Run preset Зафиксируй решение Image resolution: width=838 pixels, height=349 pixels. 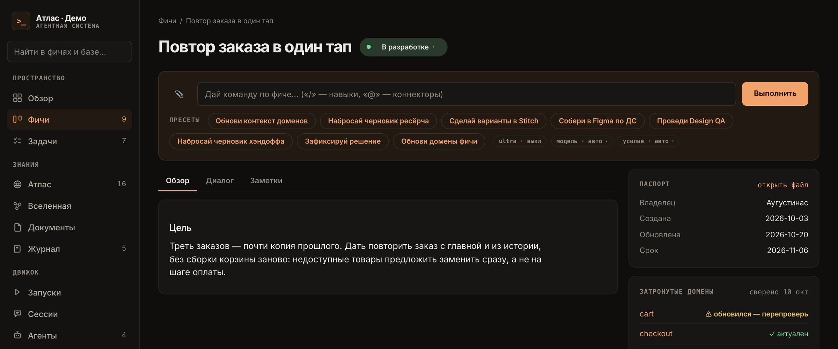pyautogui.click(x=343, y=141)
